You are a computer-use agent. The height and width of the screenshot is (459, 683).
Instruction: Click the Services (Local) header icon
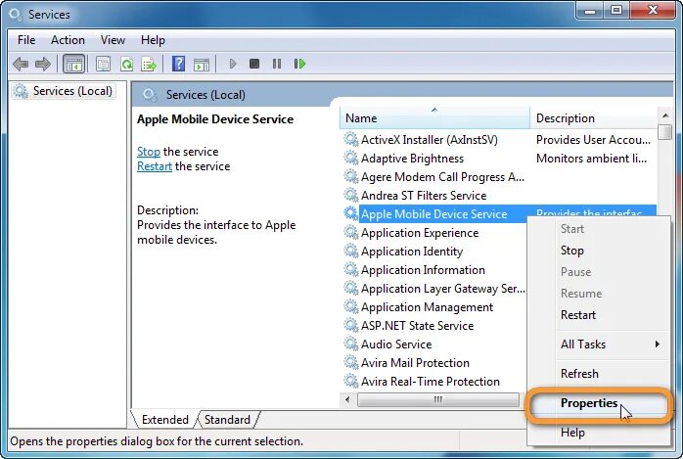point(149,95)
